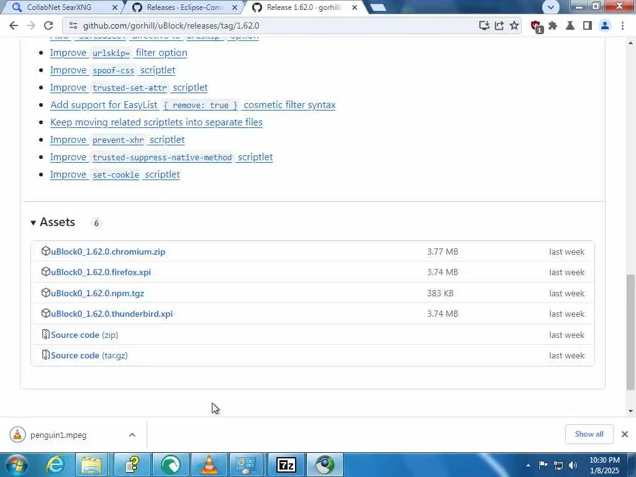Open the help-question taskbar application
The width and height of the screenshot is (636, 477).
[x=132, y=465]
